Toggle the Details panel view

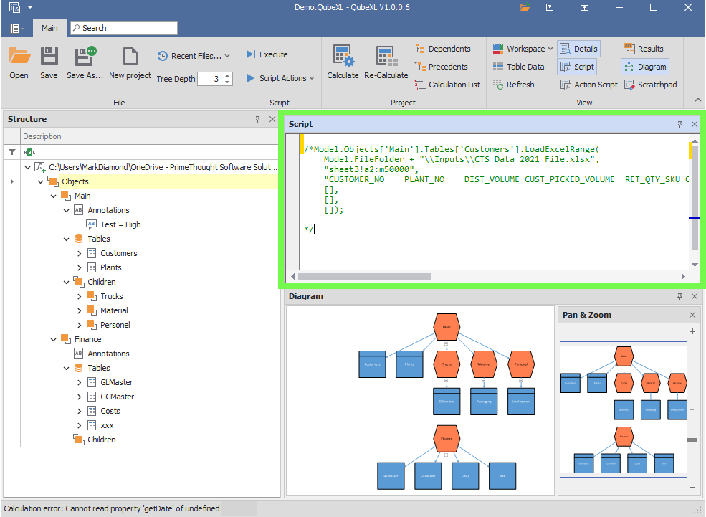578,49
